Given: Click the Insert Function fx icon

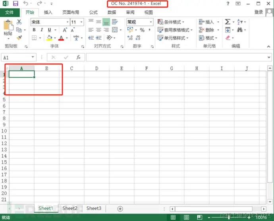Looking at the screenshot, I should pos(78,57).
